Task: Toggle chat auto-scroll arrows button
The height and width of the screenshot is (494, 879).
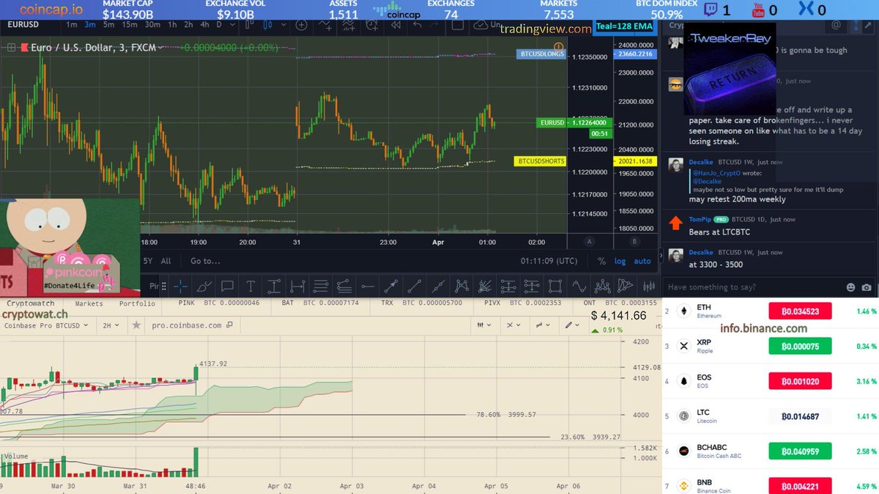Action: (x=856, y=25)
